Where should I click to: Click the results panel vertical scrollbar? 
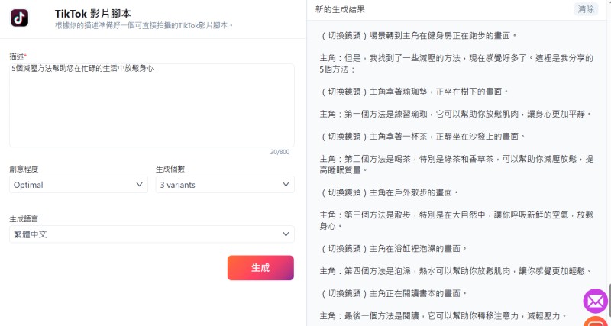tap(609, 299)
